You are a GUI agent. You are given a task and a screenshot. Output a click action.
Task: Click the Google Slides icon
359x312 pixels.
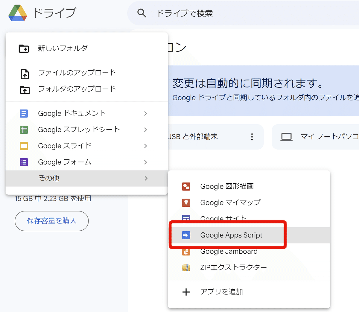click(x=24, y=146)
